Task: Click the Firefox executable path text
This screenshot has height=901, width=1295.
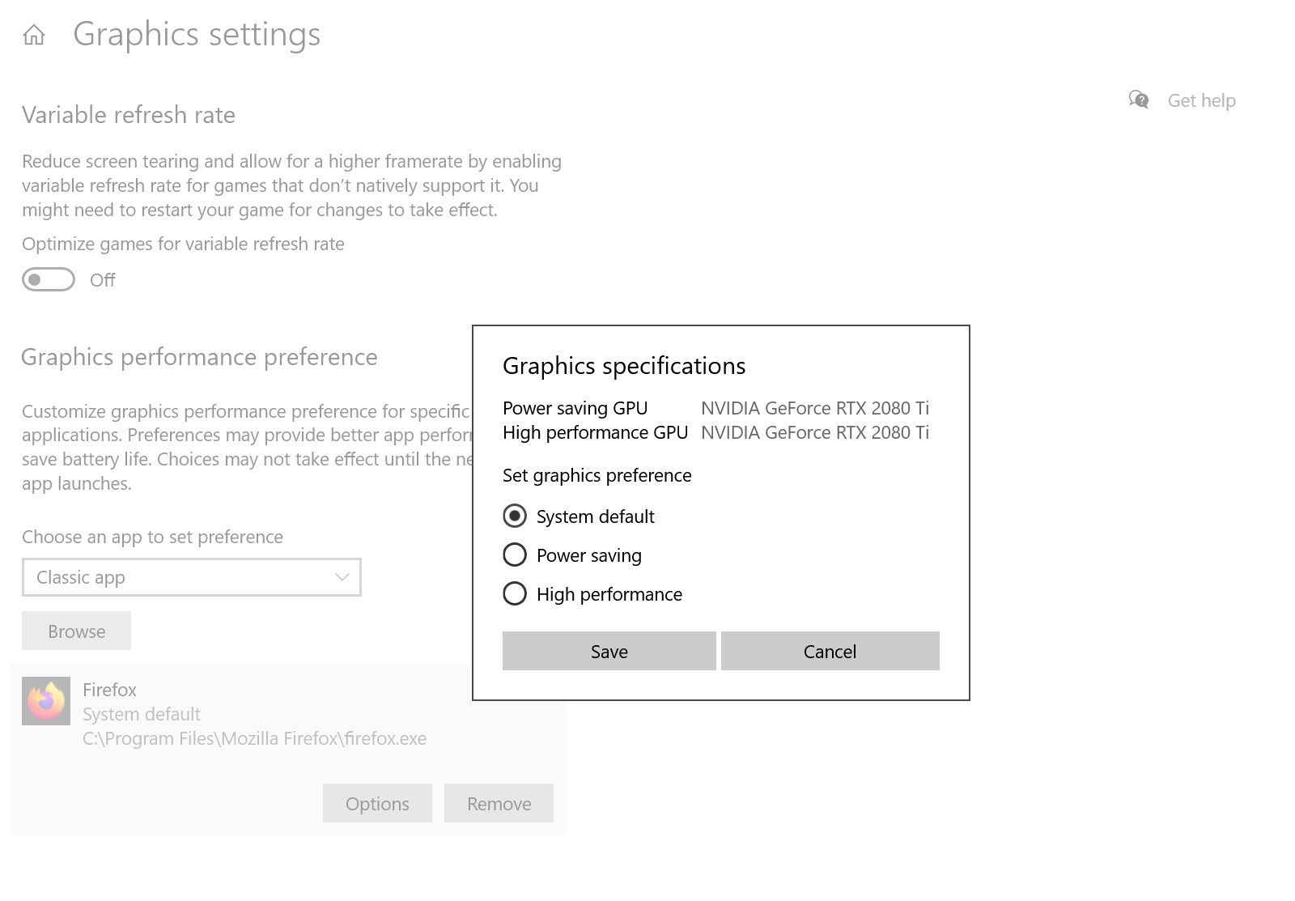Action: [x=254, y=738]
